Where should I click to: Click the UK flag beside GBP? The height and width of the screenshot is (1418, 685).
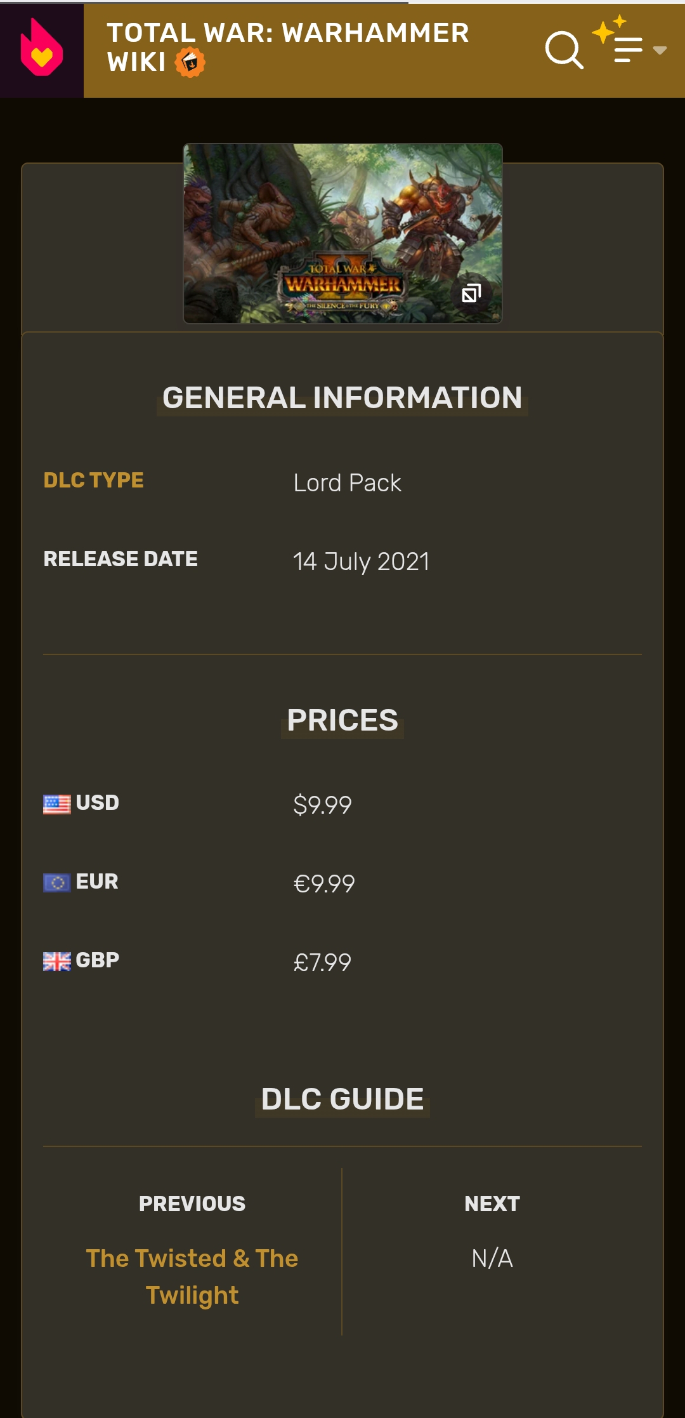point(56,962)
